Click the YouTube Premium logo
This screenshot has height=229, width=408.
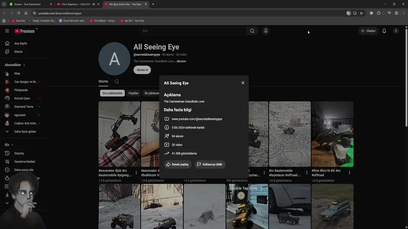pyautogui.click(x=25, y=31)
